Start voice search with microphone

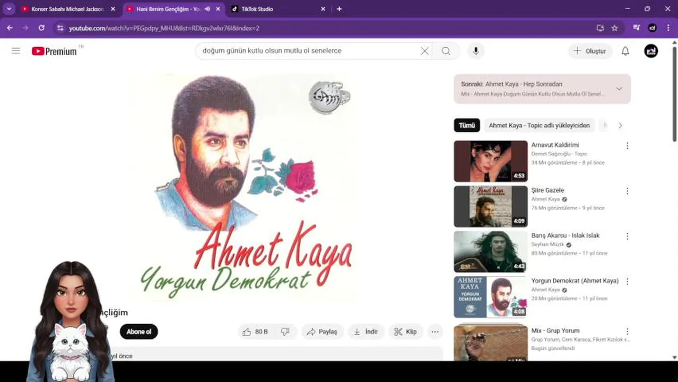point(476,51)
